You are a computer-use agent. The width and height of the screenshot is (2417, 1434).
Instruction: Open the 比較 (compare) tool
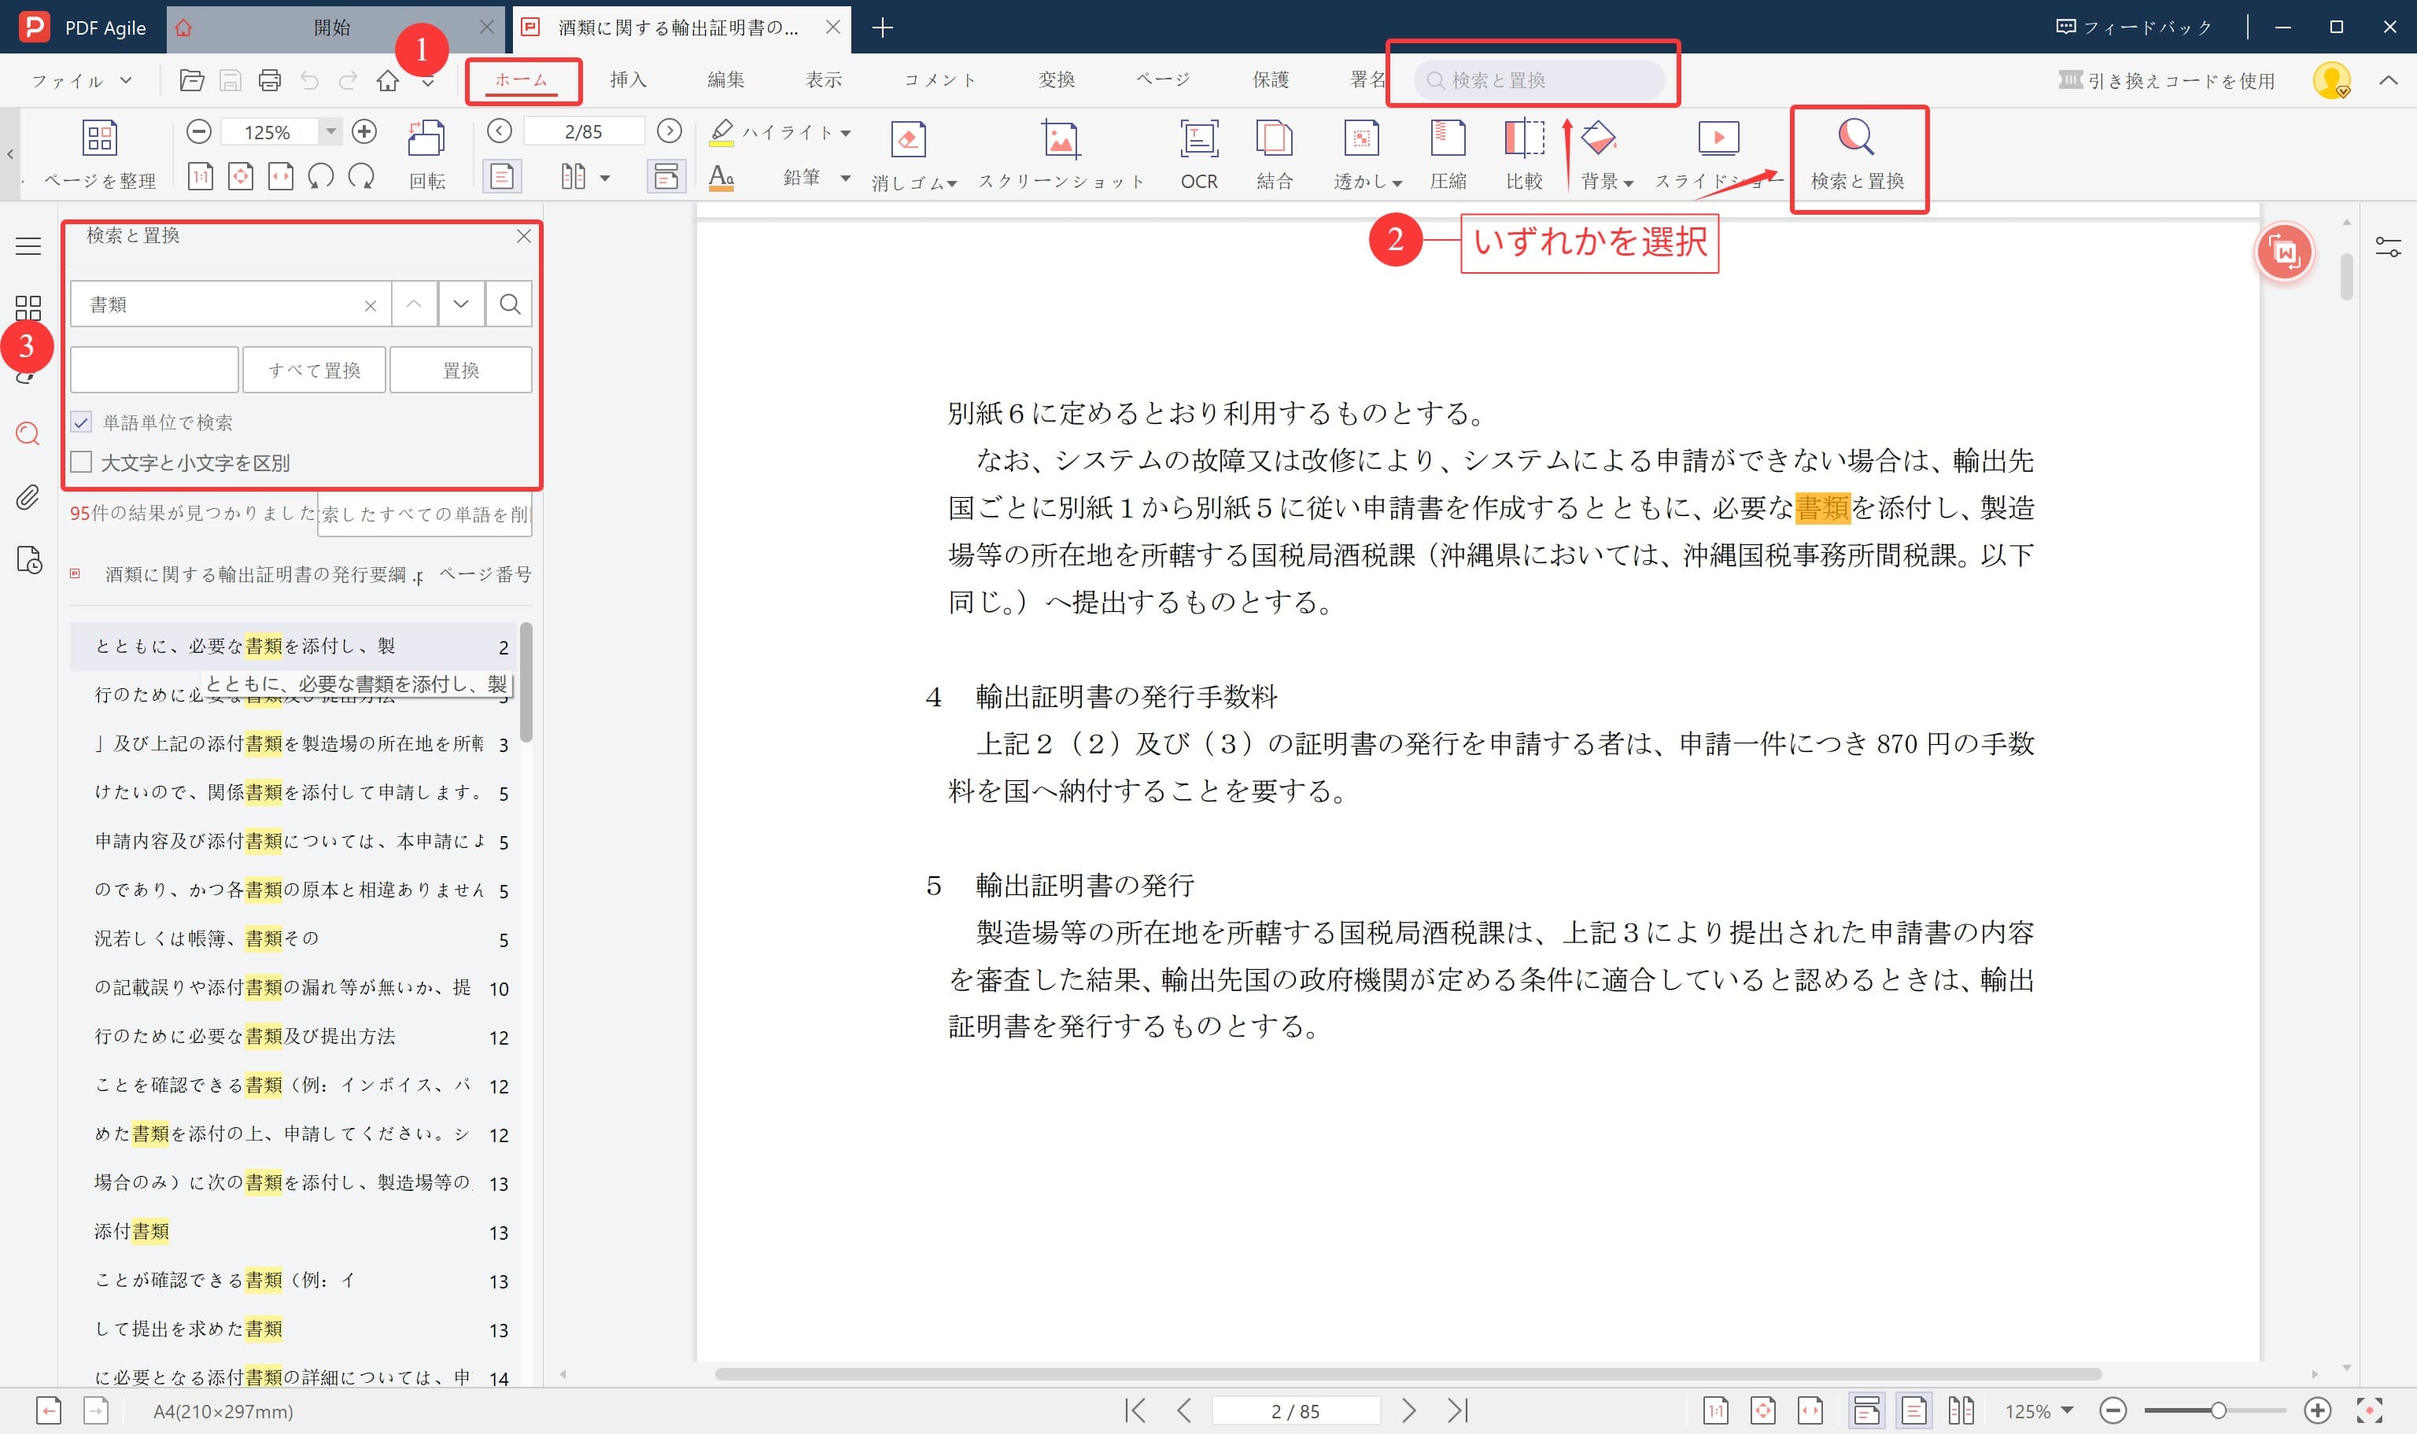[x=1523, y=153]
